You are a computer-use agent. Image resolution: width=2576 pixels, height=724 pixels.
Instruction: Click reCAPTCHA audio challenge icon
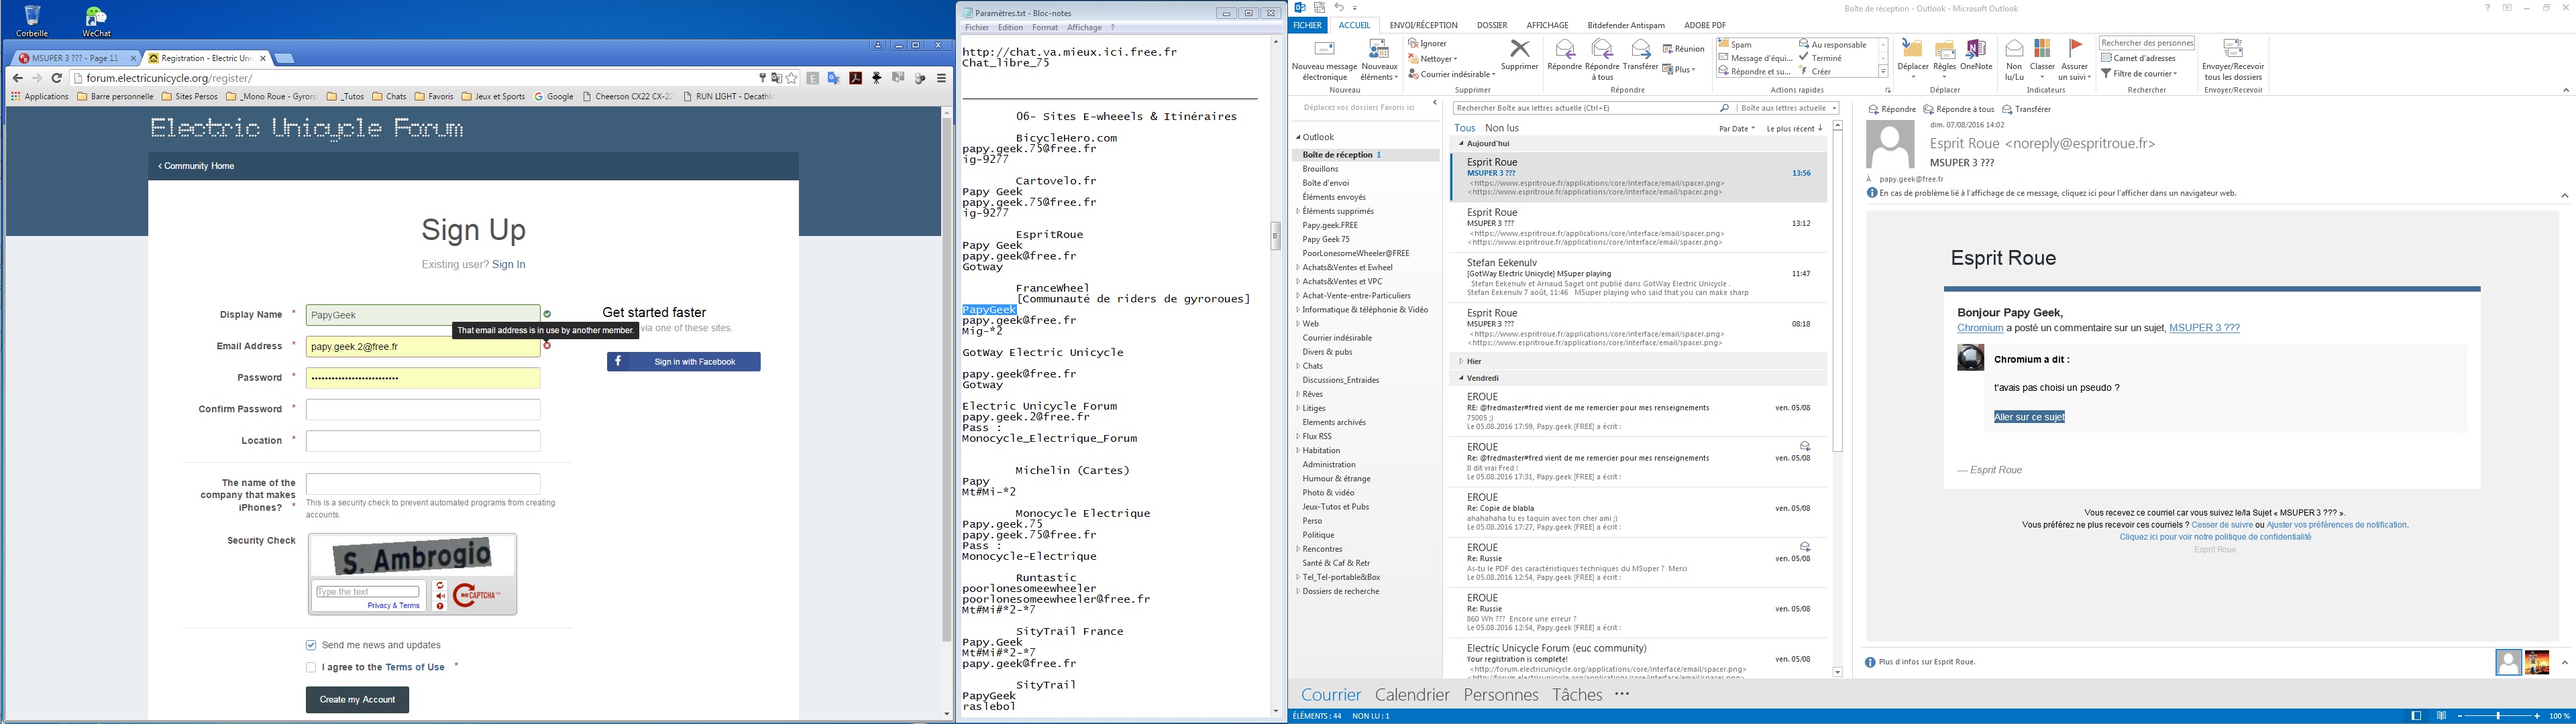coord(440,596)
